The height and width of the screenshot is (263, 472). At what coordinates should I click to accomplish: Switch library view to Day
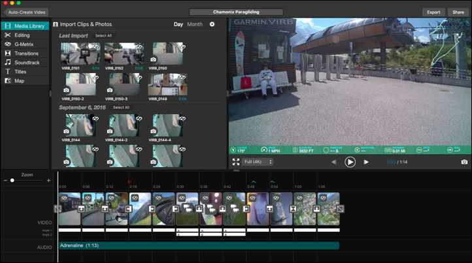[178, 24]
